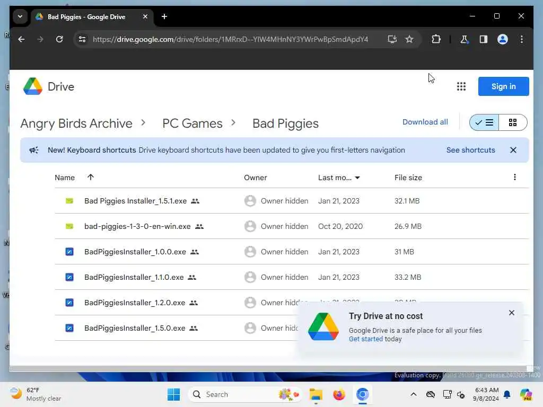543x407 pixels.
Task: Click the 26.9 MB file size
Action: coord(408,226)
